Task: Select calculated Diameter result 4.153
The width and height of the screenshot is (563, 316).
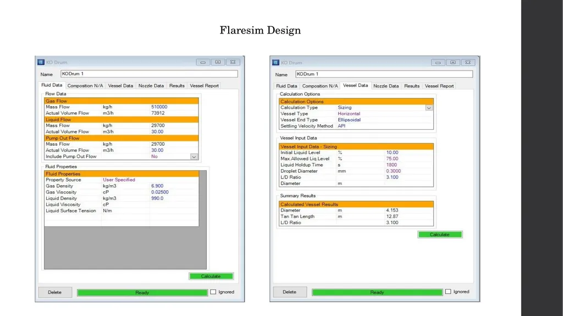Action: click(392, 210)
